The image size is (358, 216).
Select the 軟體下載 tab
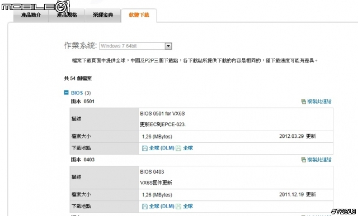click(x=139, y=15)
